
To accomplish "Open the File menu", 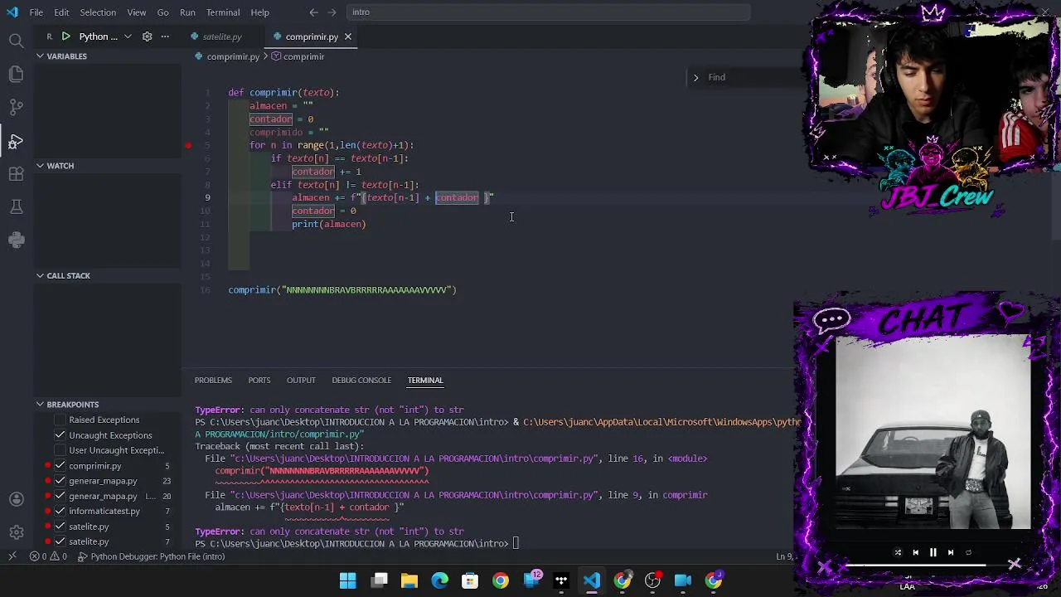I will 36,12.
